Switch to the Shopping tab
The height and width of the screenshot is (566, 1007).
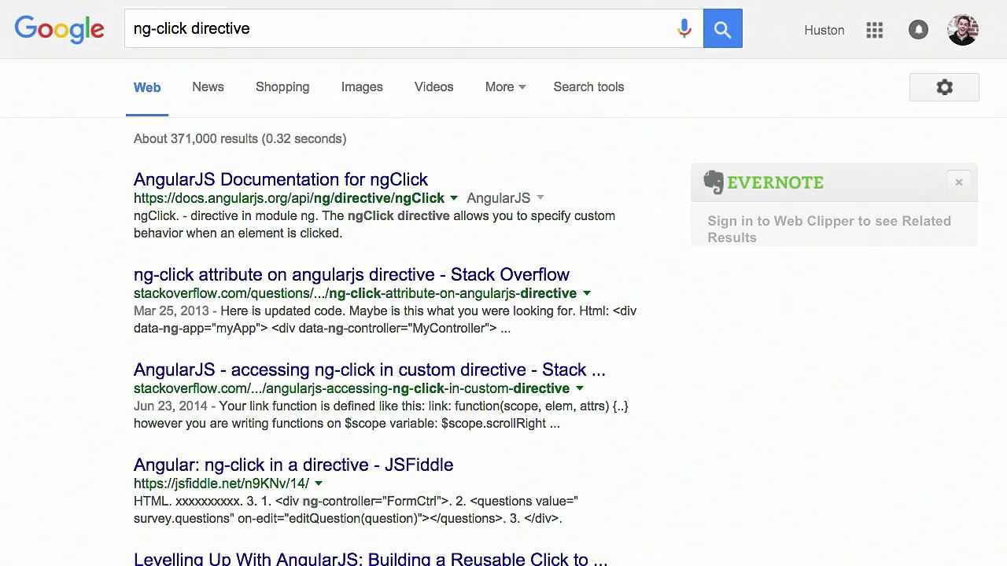[282, 87]
